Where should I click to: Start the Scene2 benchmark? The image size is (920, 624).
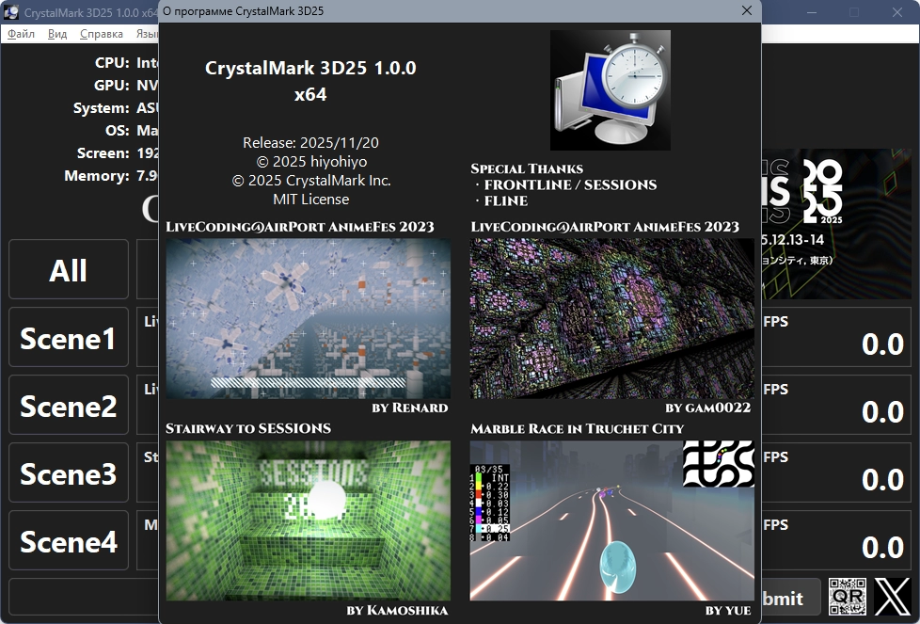tap(69, 405)
